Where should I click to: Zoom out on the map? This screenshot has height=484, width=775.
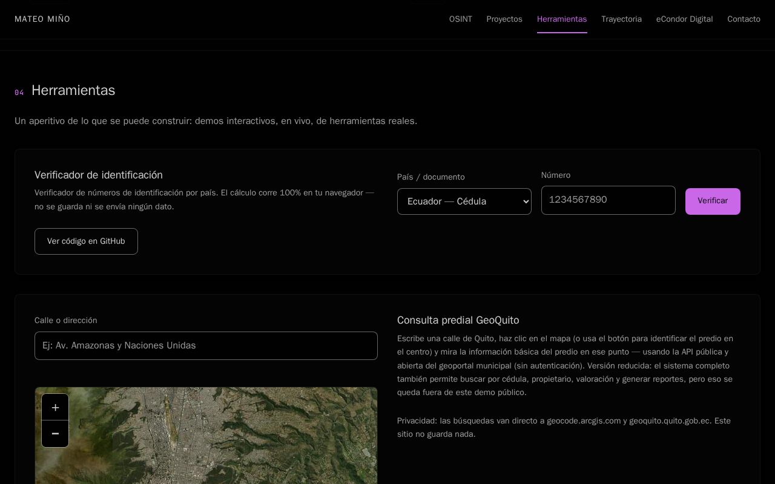(55, 434)
